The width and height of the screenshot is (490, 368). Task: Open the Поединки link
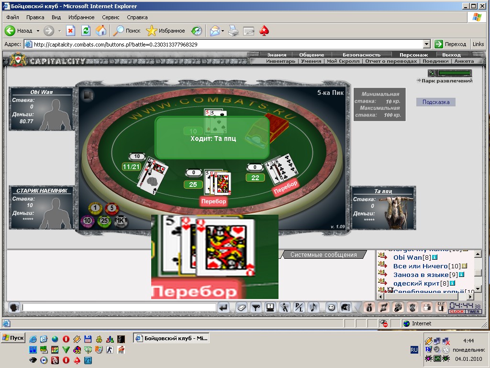[x=435, y=61]
